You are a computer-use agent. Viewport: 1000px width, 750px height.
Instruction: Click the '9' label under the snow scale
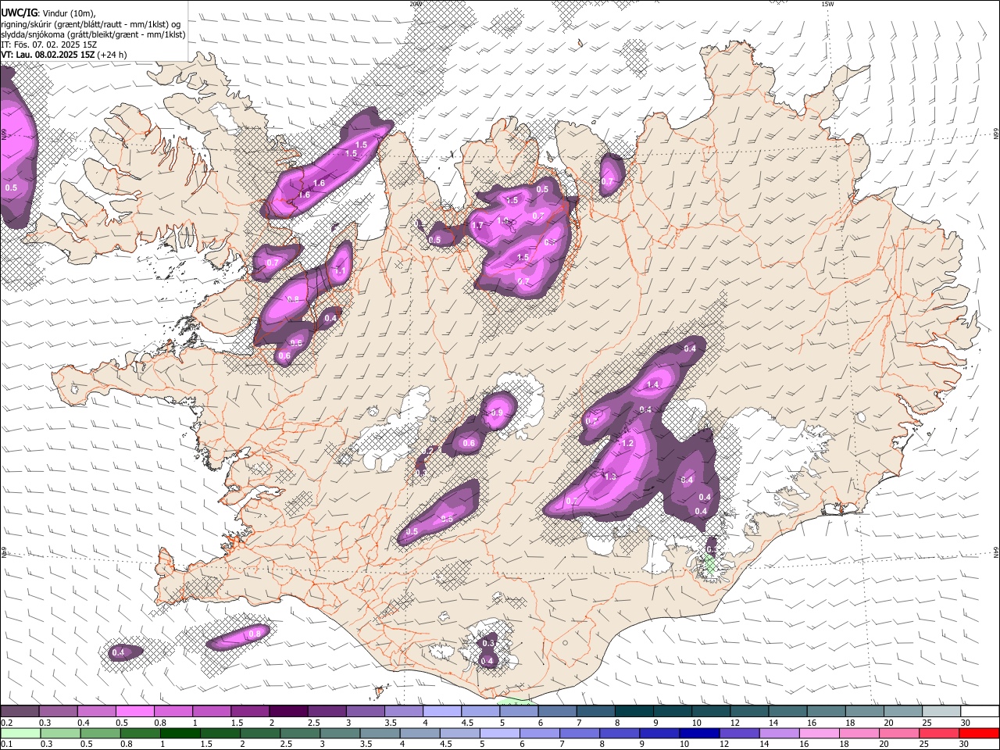tap(655, 723)
